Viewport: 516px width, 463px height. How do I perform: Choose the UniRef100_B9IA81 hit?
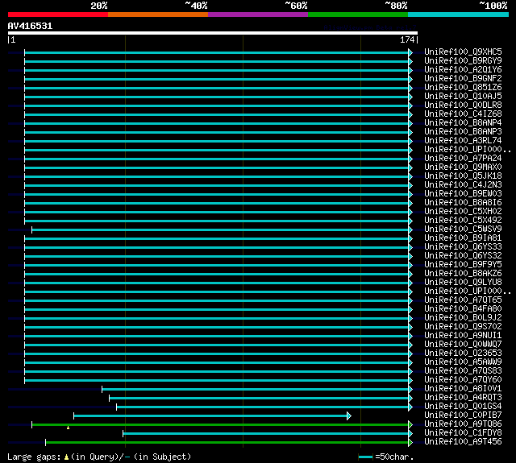point(463,238)
